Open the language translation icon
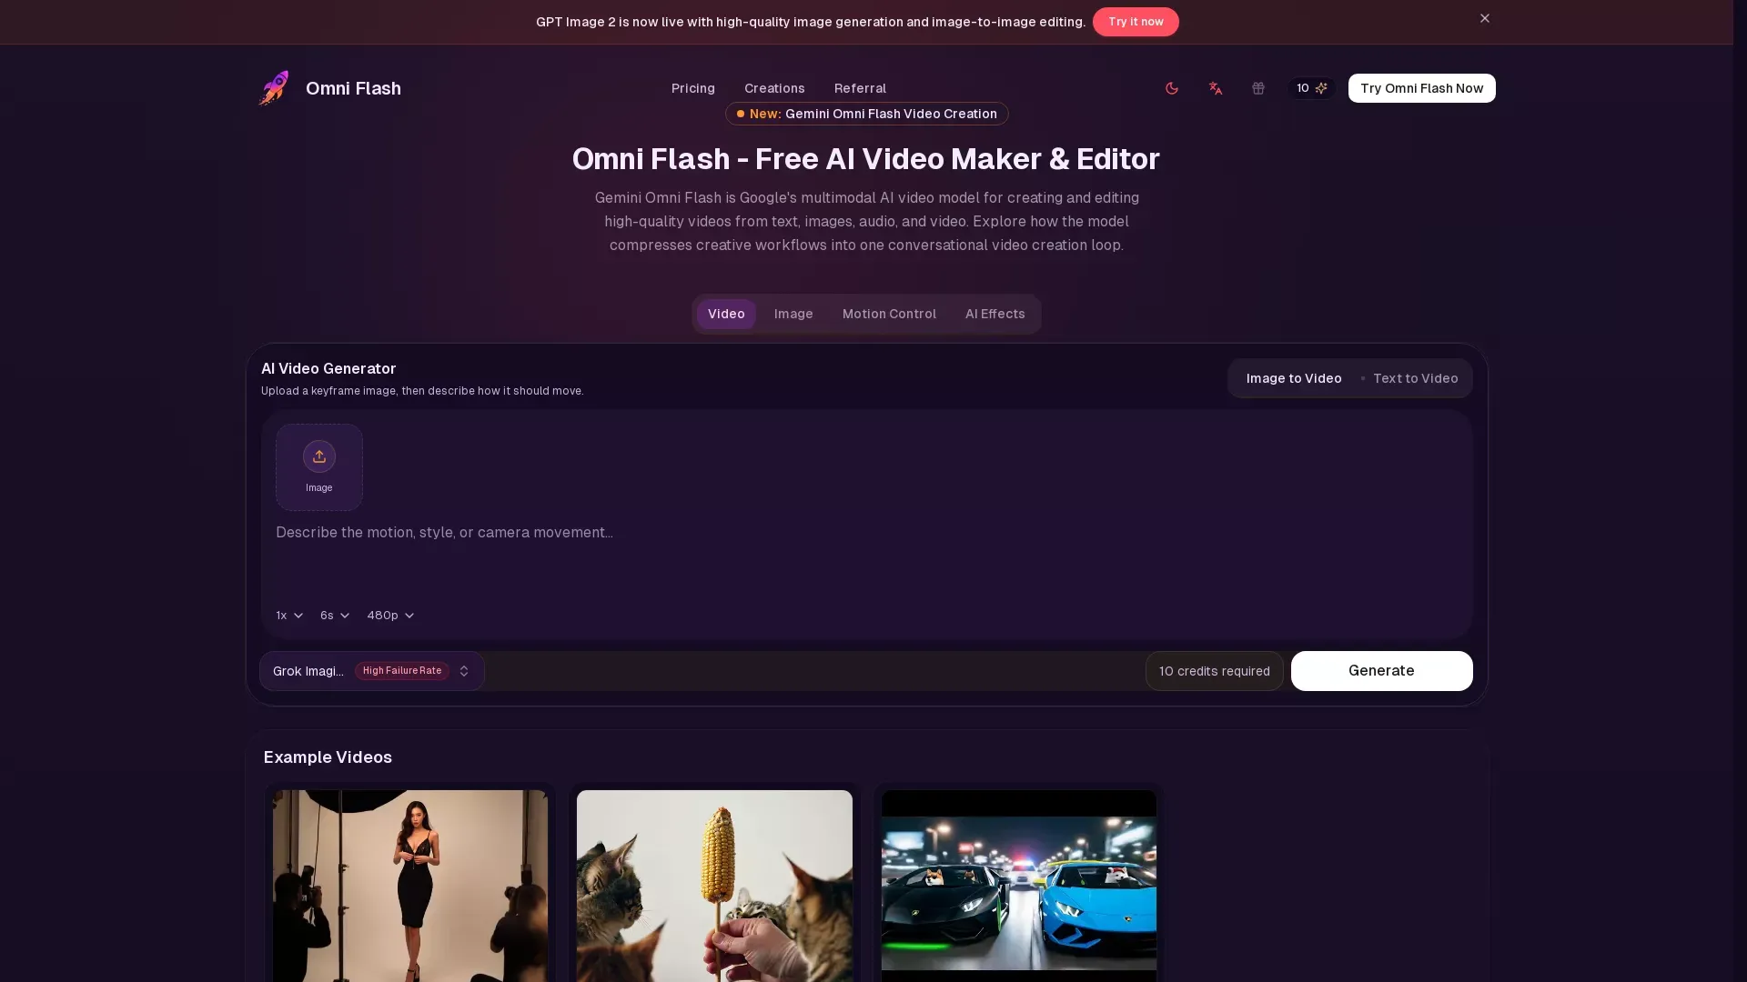Image resolution: width=1747 pixels, height=982 pixels. click(x=1216, y=88)
